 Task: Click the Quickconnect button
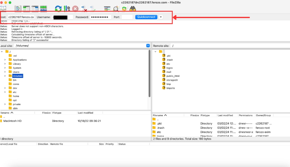(146, 17)
